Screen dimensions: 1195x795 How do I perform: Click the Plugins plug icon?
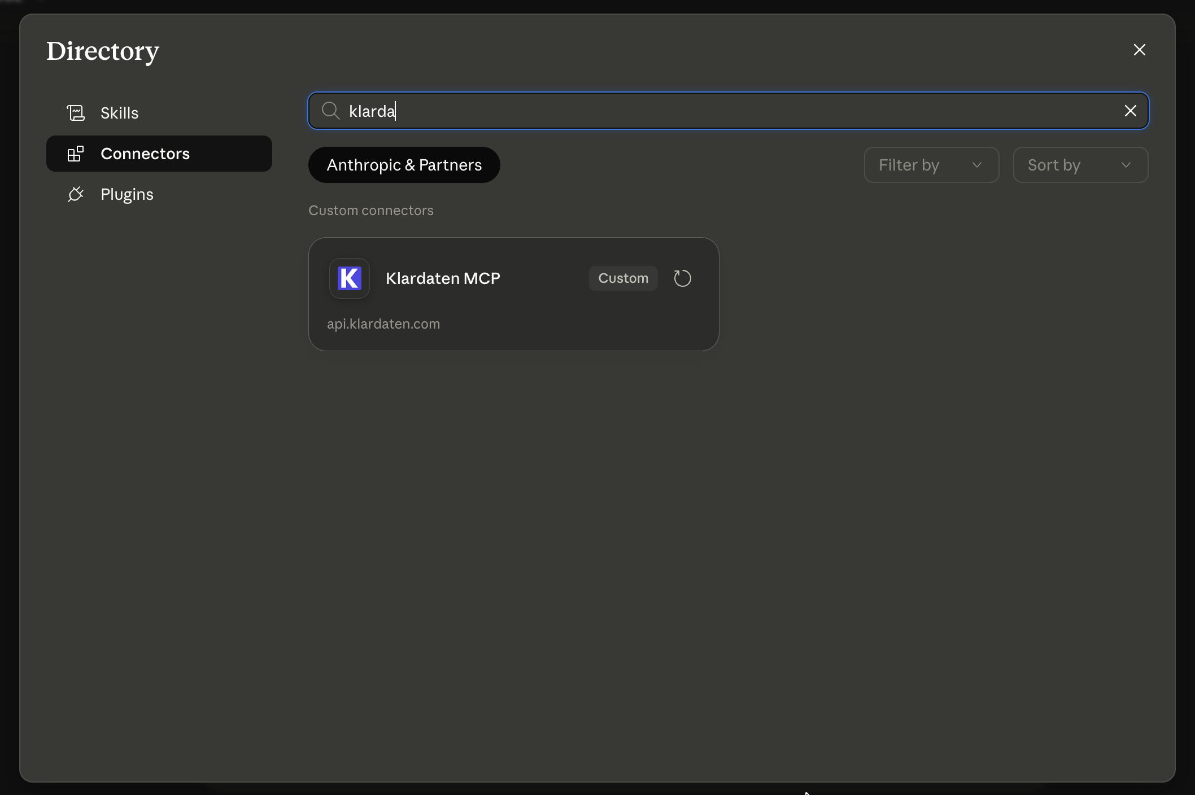click(76, 194)
